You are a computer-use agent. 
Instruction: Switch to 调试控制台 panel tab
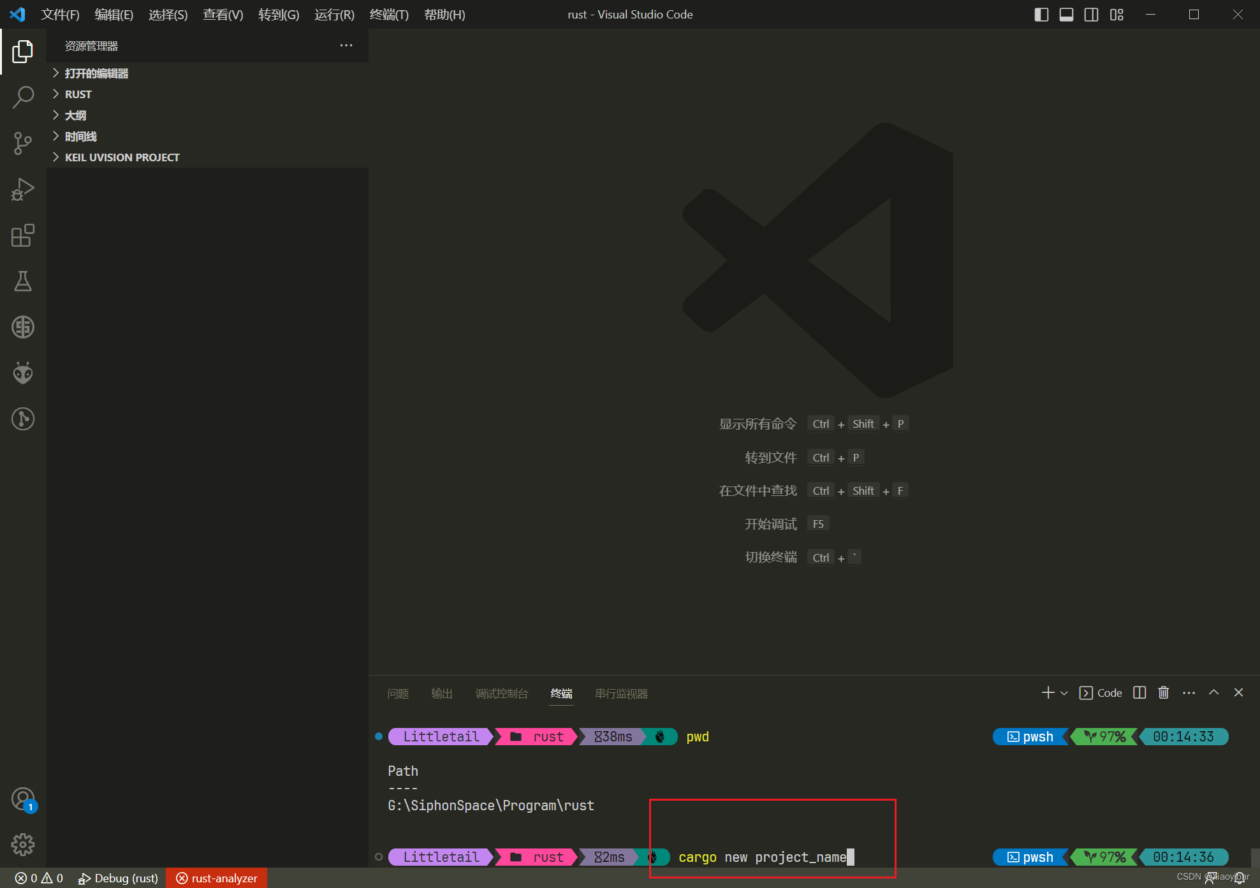coord(502,694)
